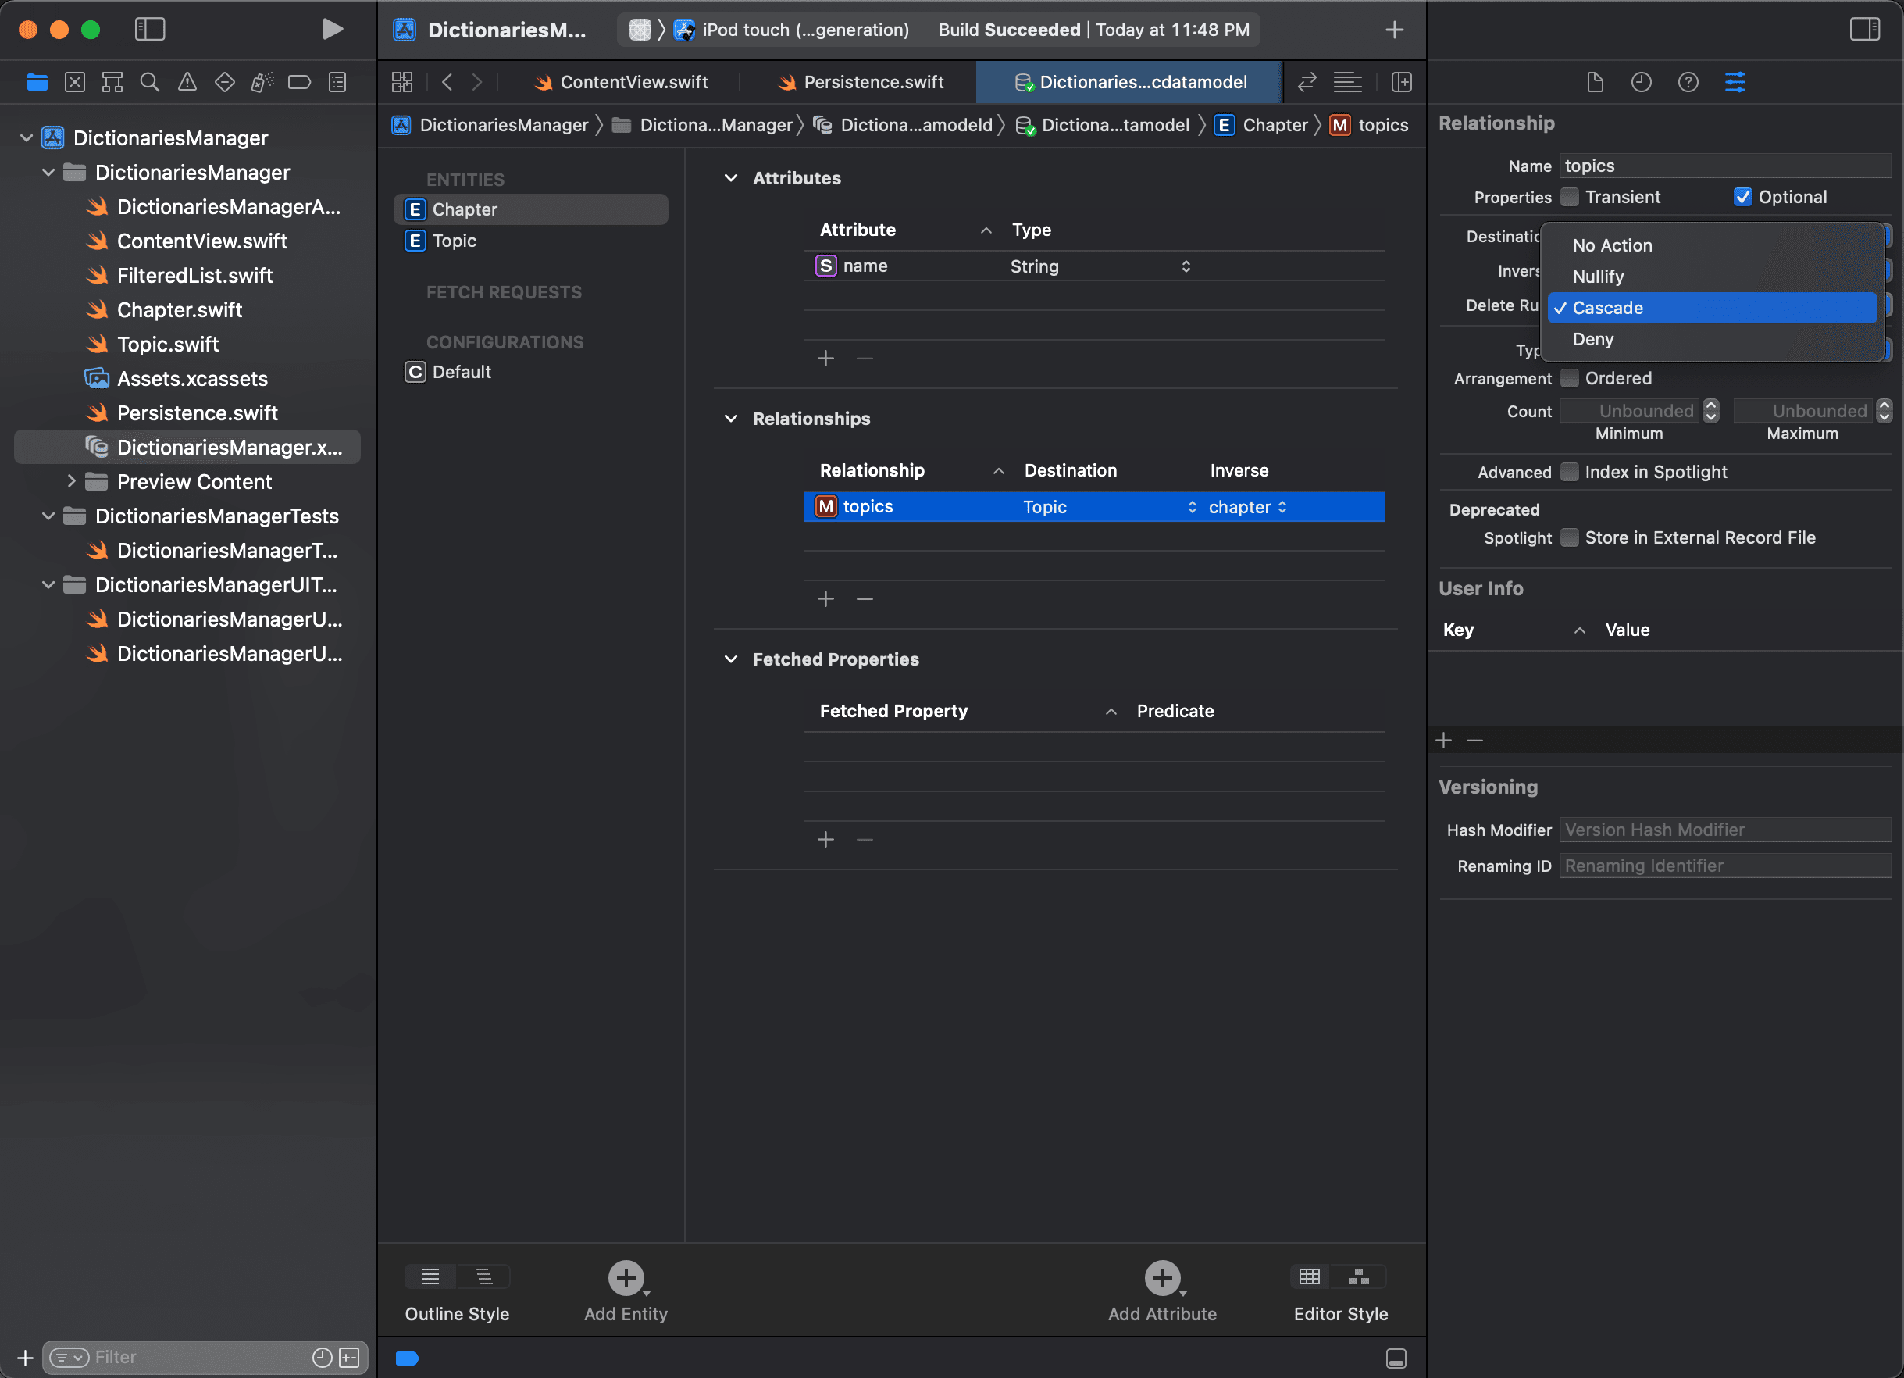The height and width of the screenshot is (1378, 1904).
Task: Open the Issue navigator
Action: coord(187,81)
